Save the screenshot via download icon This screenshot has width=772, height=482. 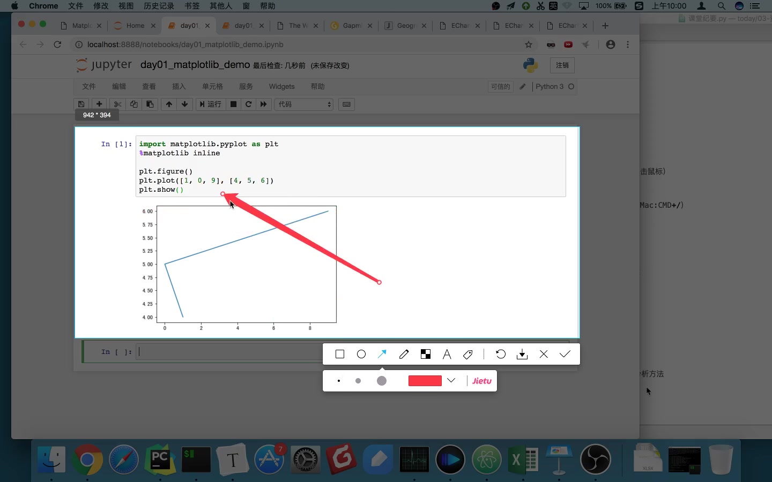pyautogui.click(x=521, y=354)
